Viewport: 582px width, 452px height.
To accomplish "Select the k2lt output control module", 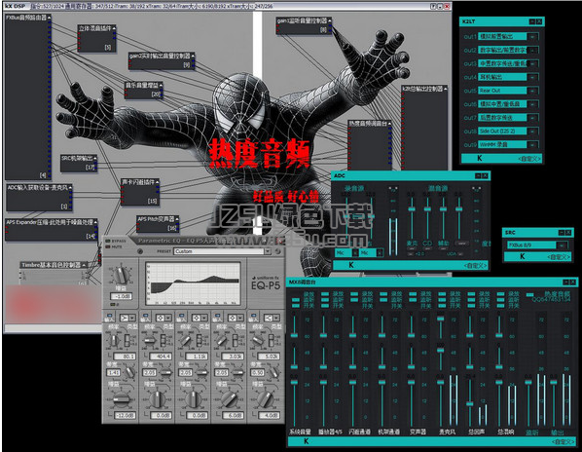I will click(x=424, y=129).
